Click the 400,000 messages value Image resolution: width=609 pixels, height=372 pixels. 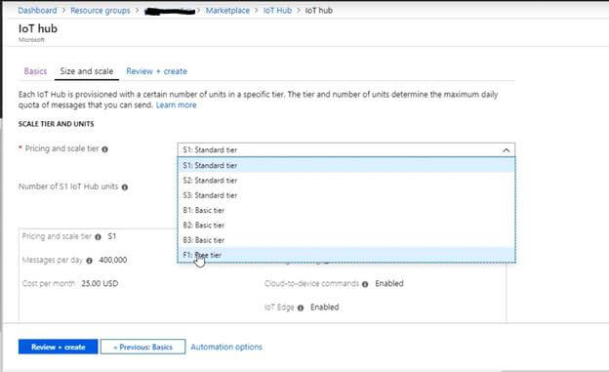112,260
